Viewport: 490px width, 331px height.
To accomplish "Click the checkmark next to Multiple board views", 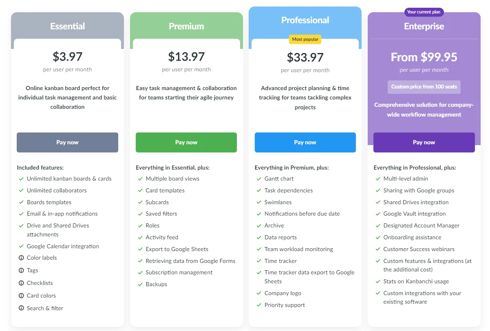I will 140,179.
